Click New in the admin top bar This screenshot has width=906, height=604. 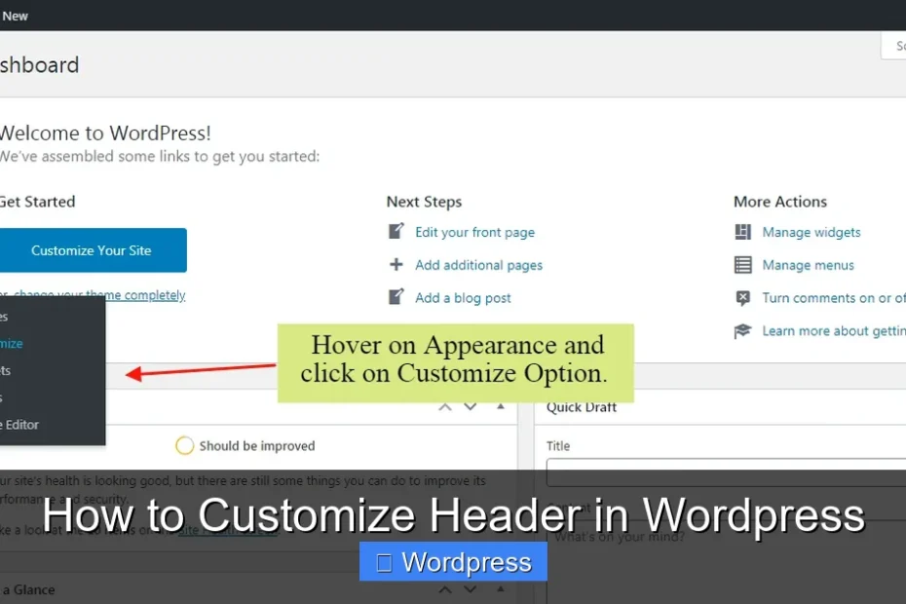(x=15, y=17)
